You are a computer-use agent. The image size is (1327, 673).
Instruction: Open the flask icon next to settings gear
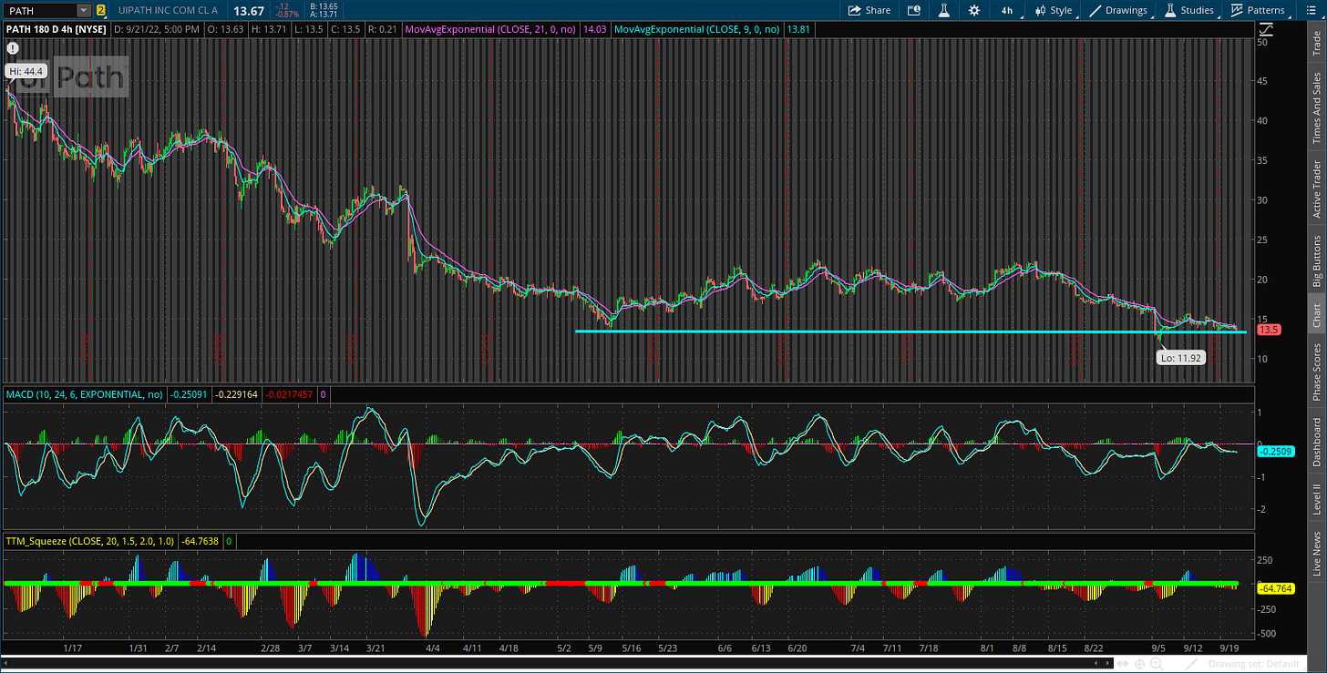coord(944,10)
